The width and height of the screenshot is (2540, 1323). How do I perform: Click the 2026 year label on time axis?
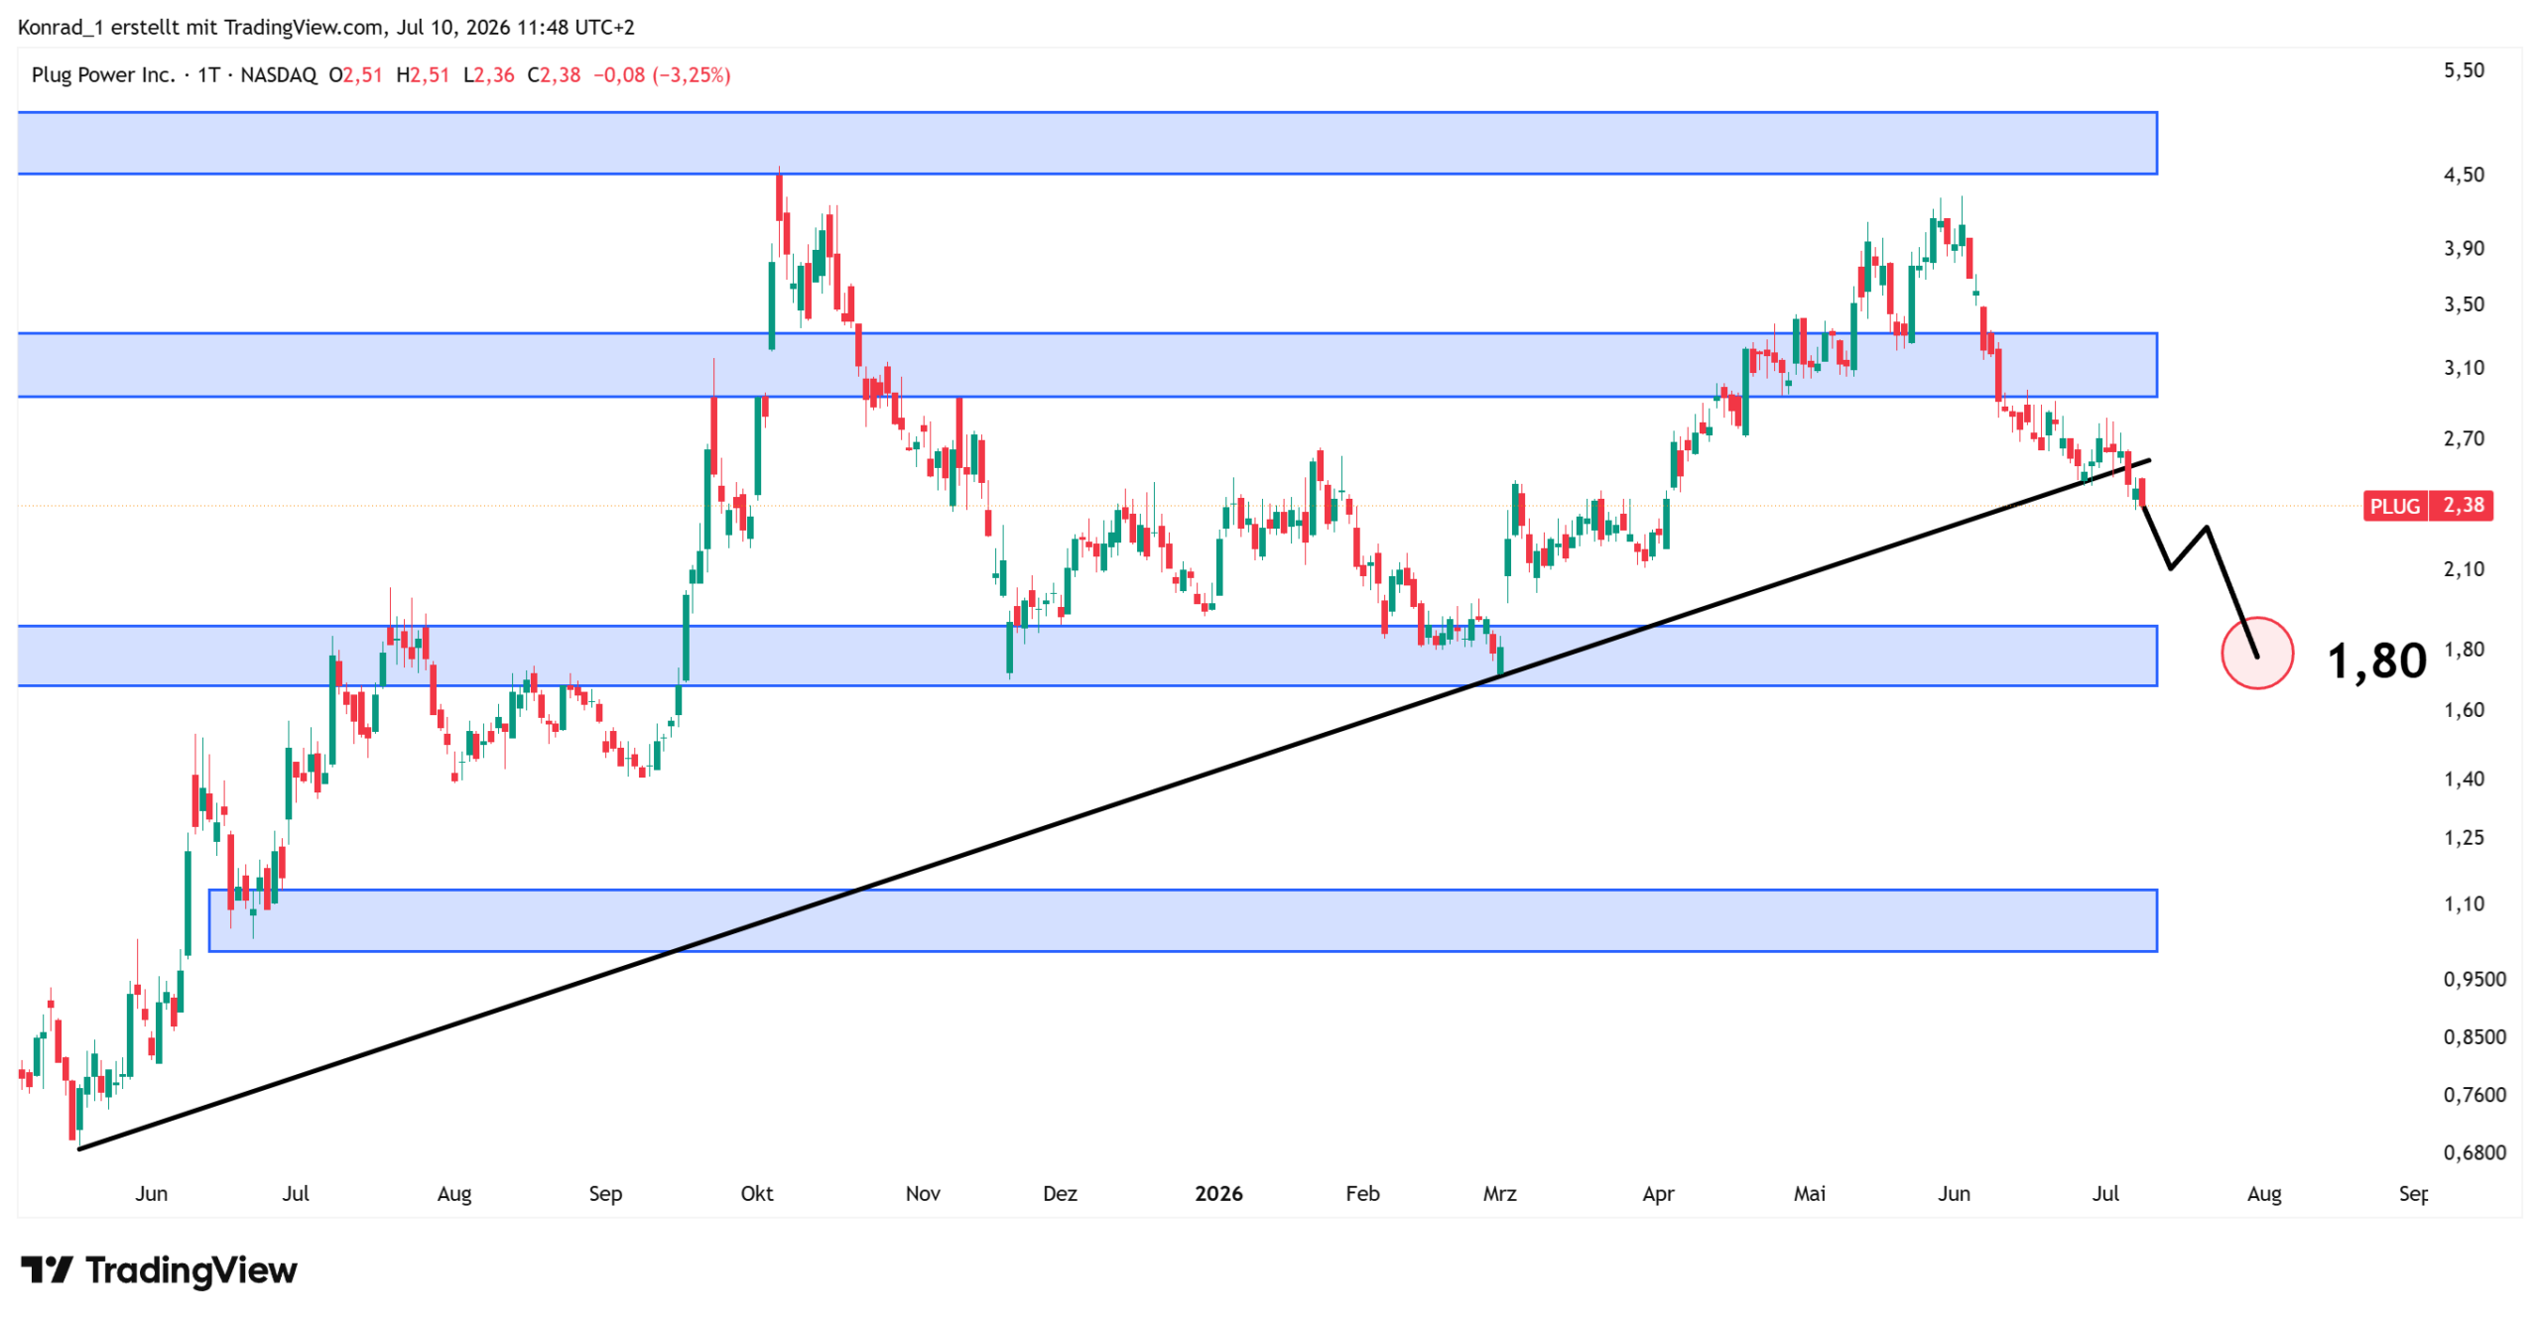(1218, 1193)
